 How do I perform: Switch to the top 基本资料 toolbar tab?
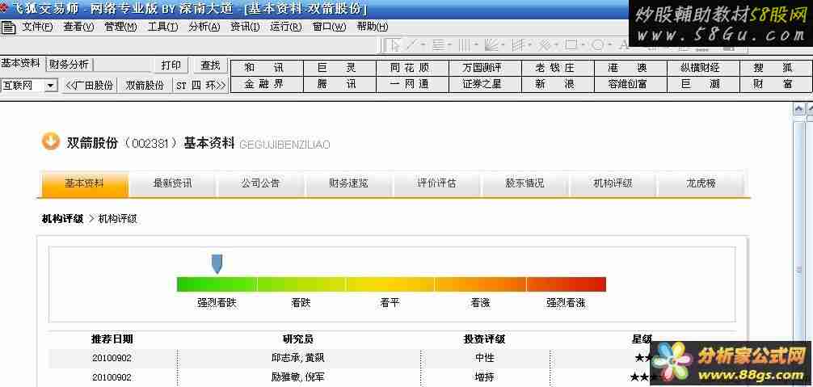21,63
